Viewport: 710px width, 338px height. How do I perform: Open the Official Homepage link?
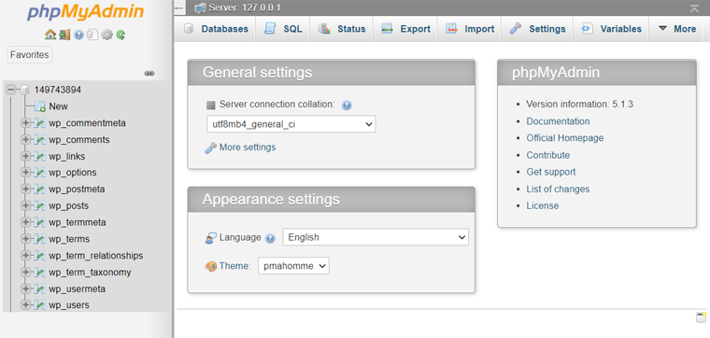564,138
